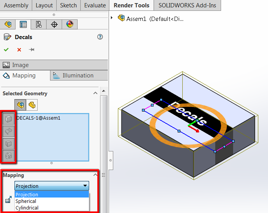This screenshot has width=268, height=213.
Task: Accept the decal with green checkmark
Action: point(6,50)
